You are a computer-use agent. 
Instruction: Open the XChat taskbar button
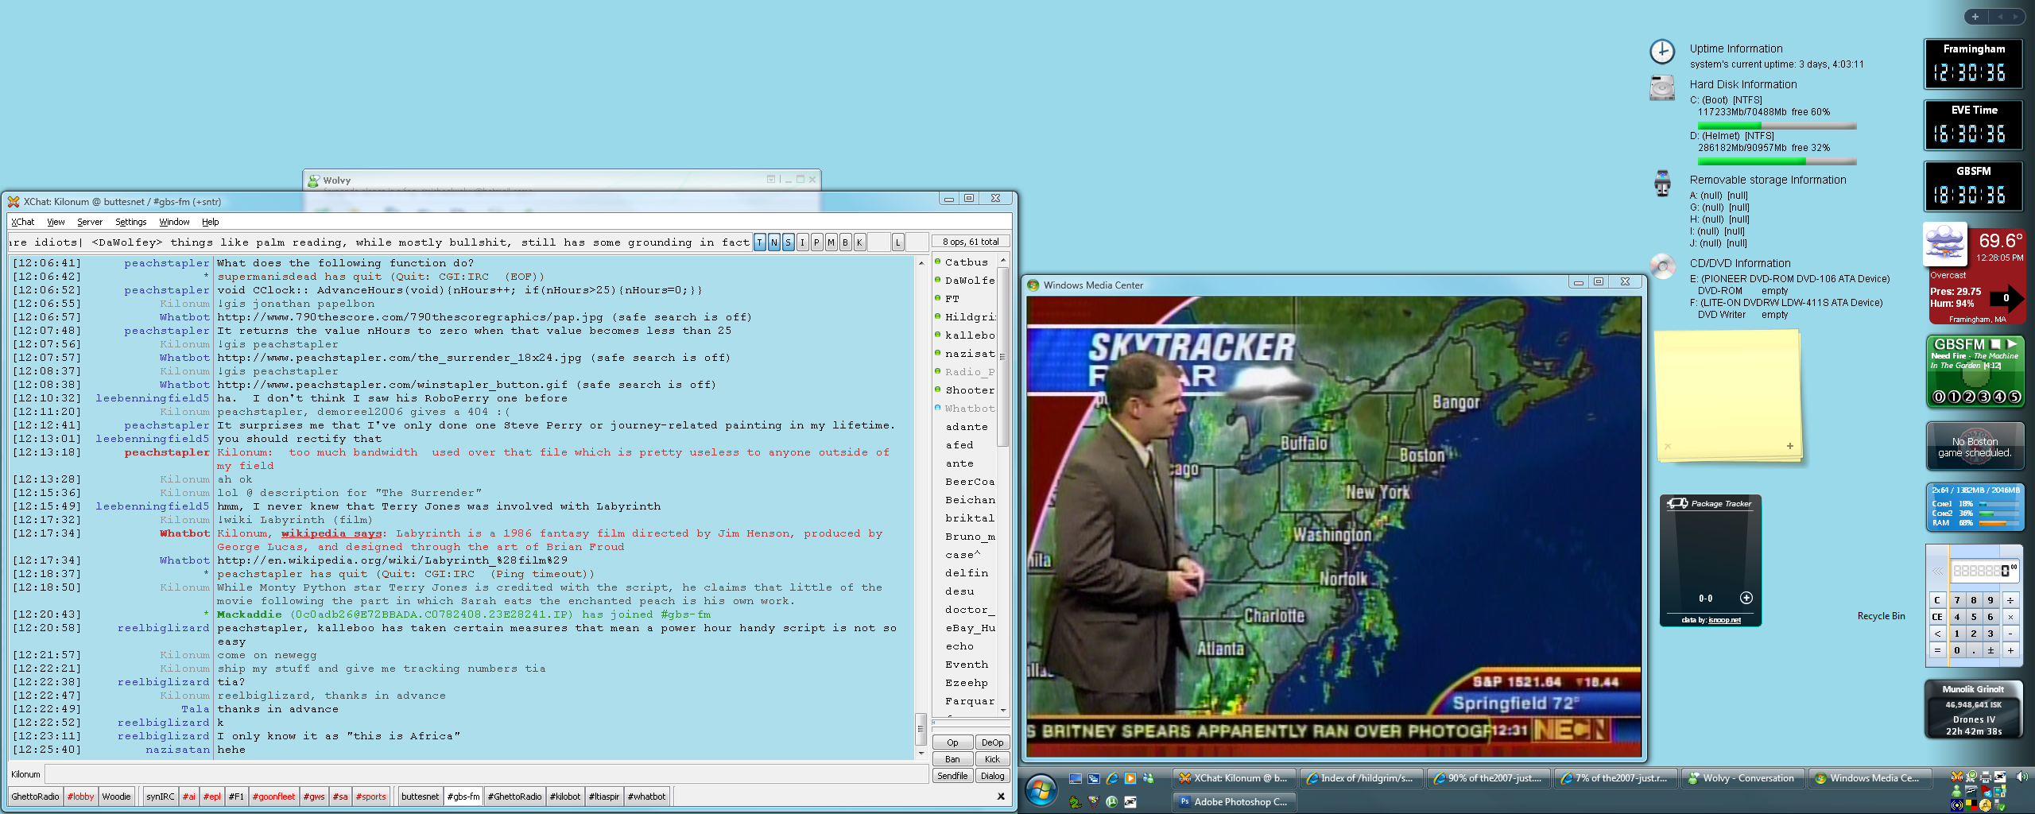pyautogui.click(x=1235, y=779)
